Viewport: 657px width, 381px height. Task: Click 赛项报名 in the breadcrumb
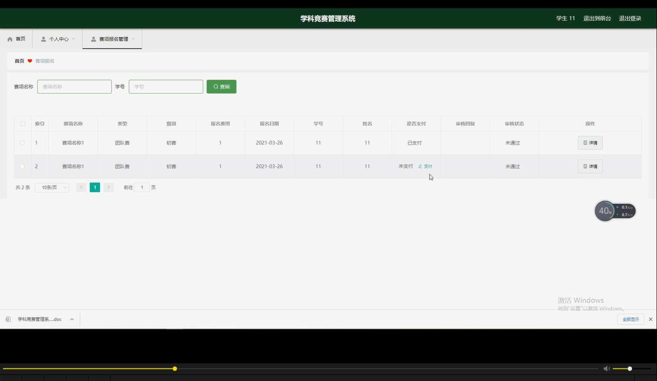coord(45,61)
